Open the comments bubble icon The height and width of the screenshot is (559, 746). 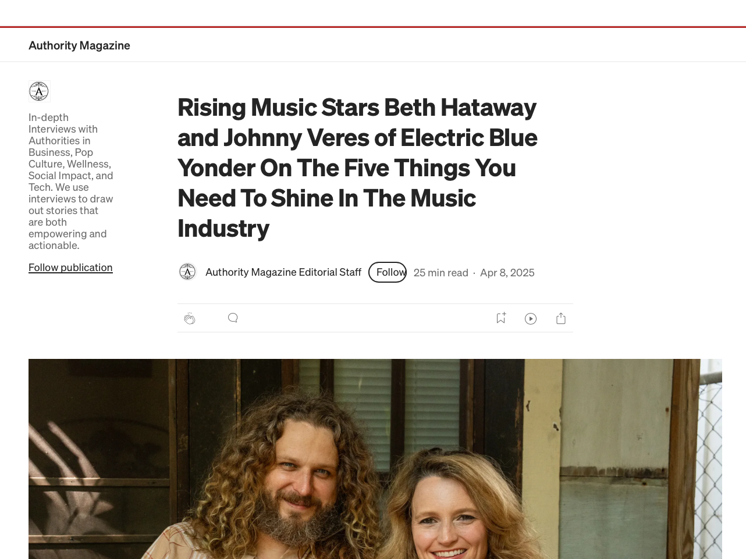pyautogui.click(x=233, y=318)
